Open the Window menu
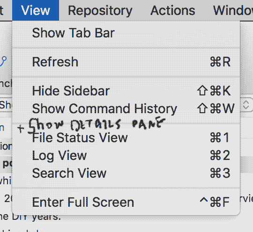This screenshot has height=232, width=253. click(233, 11)
